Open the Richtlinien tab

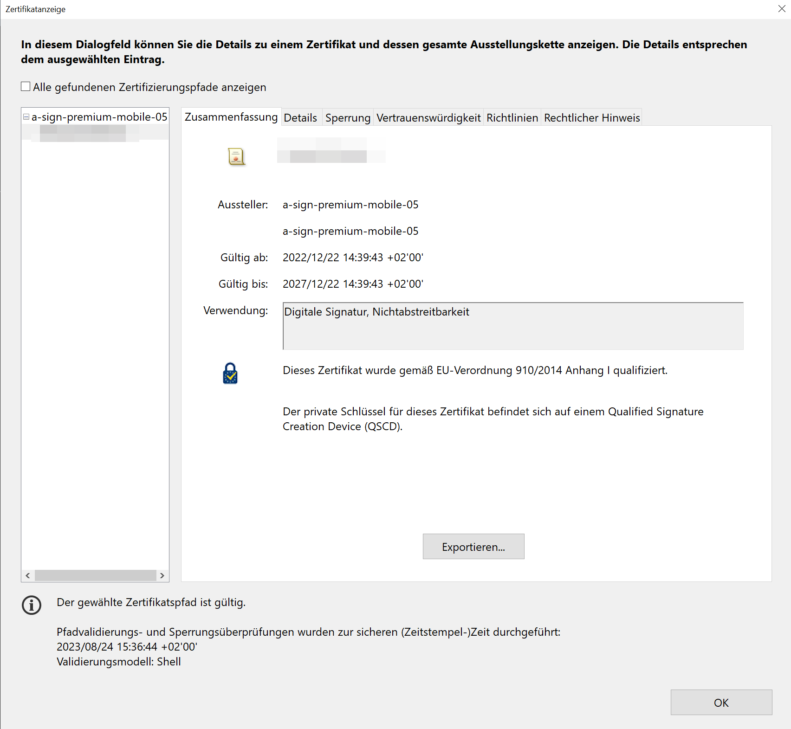(x=512, y=118)
